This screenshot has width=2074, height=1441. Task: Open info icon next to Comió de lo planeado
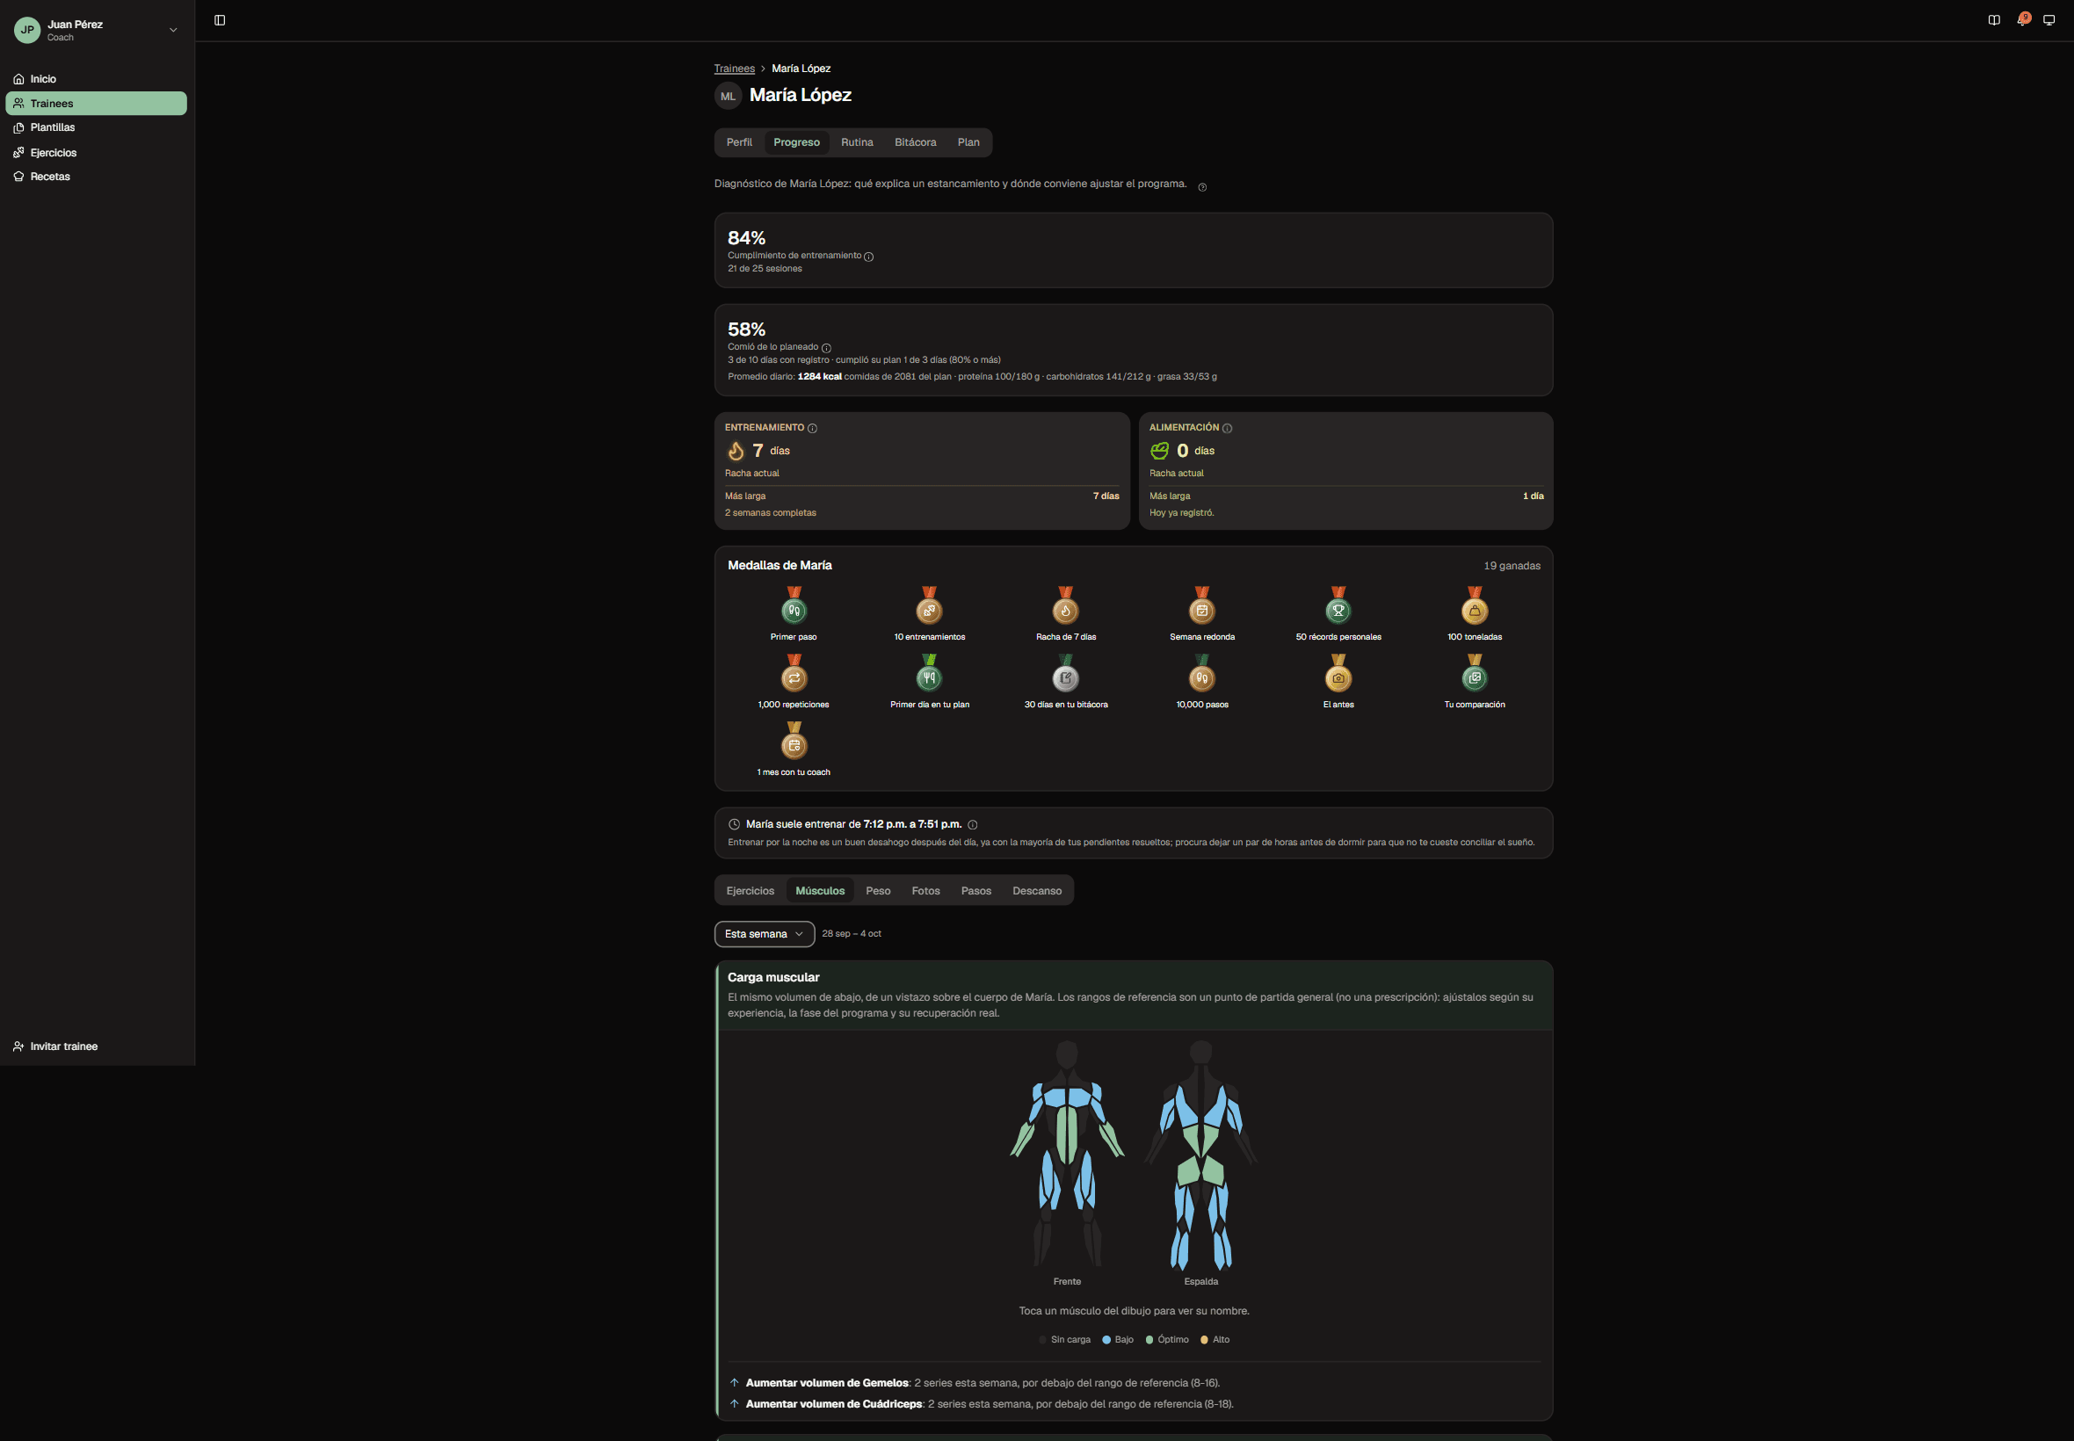point(826,348)
